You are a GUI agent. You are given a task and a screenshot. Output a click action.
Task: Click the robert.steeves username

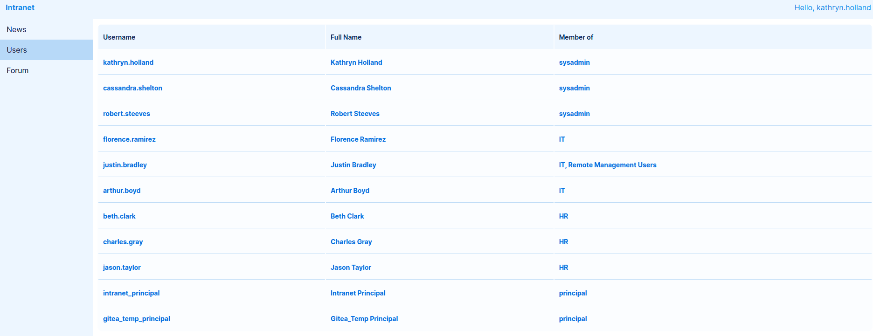[x=126, y=114]
